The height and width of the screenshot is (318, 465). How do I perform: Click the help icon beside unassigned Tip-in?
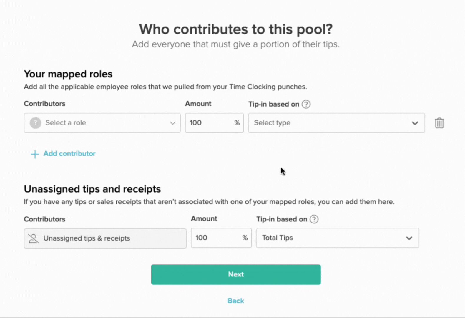[x=314, y=219]
